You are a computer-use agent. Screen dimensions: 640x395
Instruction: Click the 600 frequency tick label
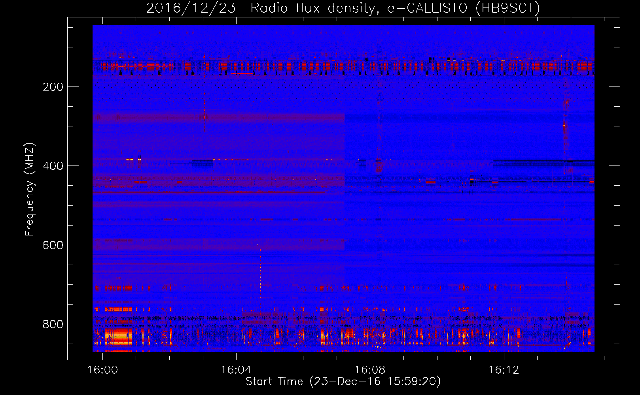click(x=53, y=245)
